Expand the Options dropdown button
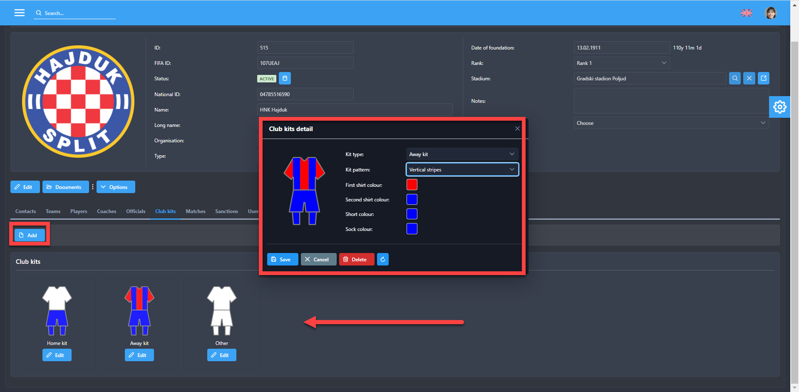This screenshot has height=392, width=799. [116, 187]
